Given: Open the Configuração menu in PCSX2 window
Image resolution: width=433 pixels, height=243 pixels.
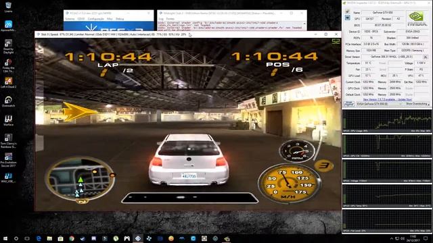Looking at the screenshot, I should click(x=95, y=19).
